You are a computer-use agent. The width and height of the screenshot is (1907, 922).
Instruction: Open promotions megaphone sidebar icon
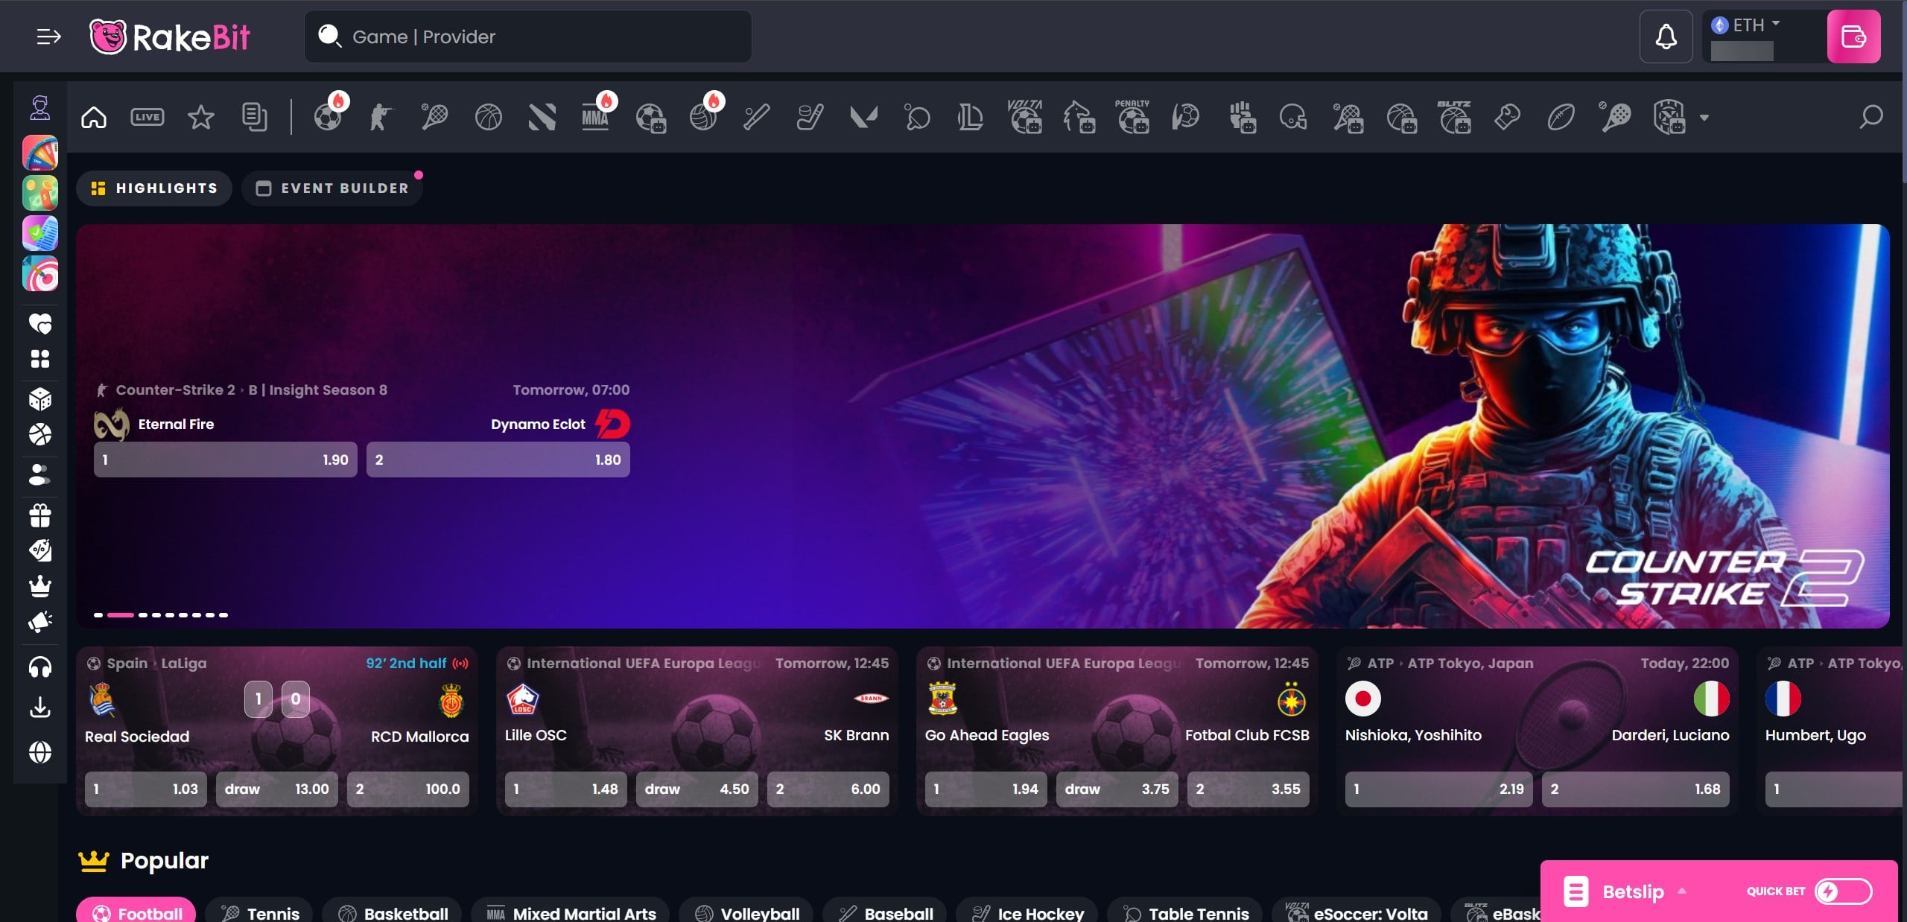coord(40,622)
